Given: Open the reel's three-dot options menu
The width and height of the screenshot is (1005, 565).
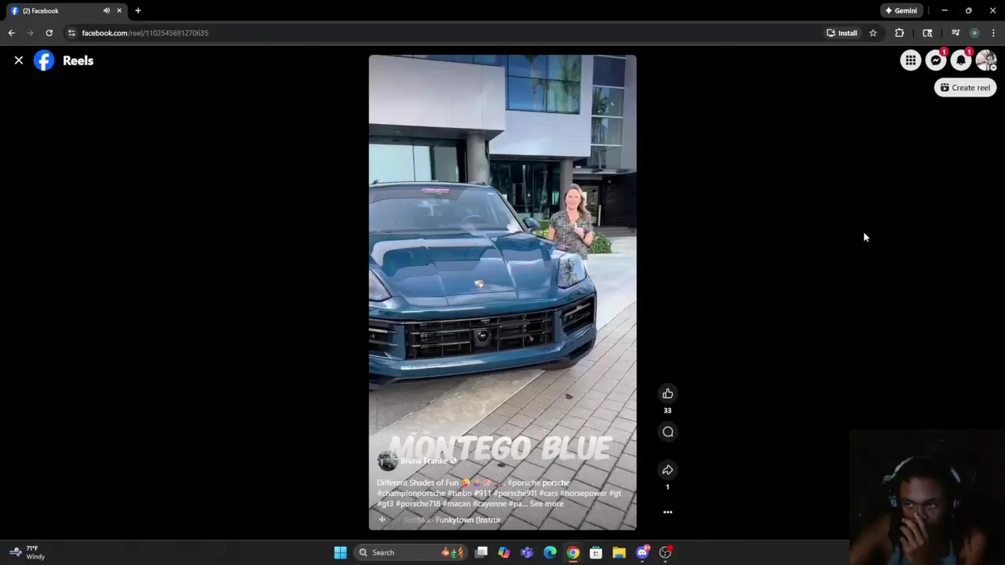Looking at the screenshot, I should [667, 512].
